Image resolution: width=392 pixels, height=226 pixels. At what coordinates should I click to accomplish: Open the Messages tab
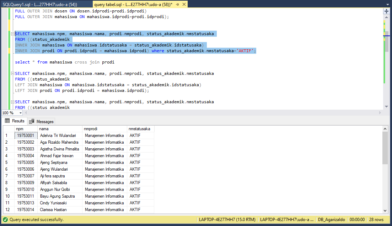[41, 121]
